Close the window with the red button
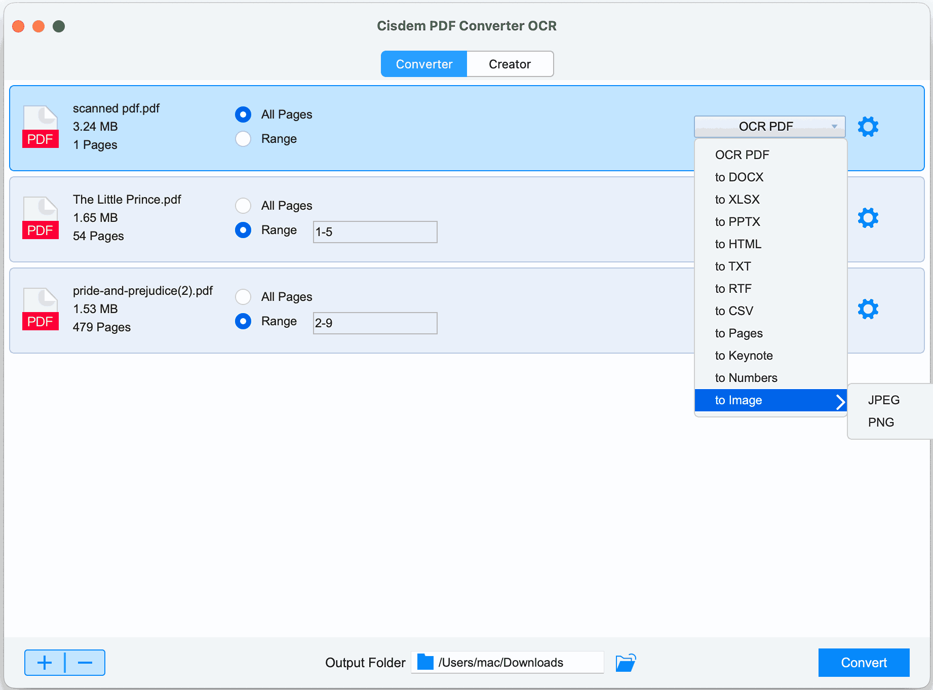The image size is (933, 690). coord(18,26)
